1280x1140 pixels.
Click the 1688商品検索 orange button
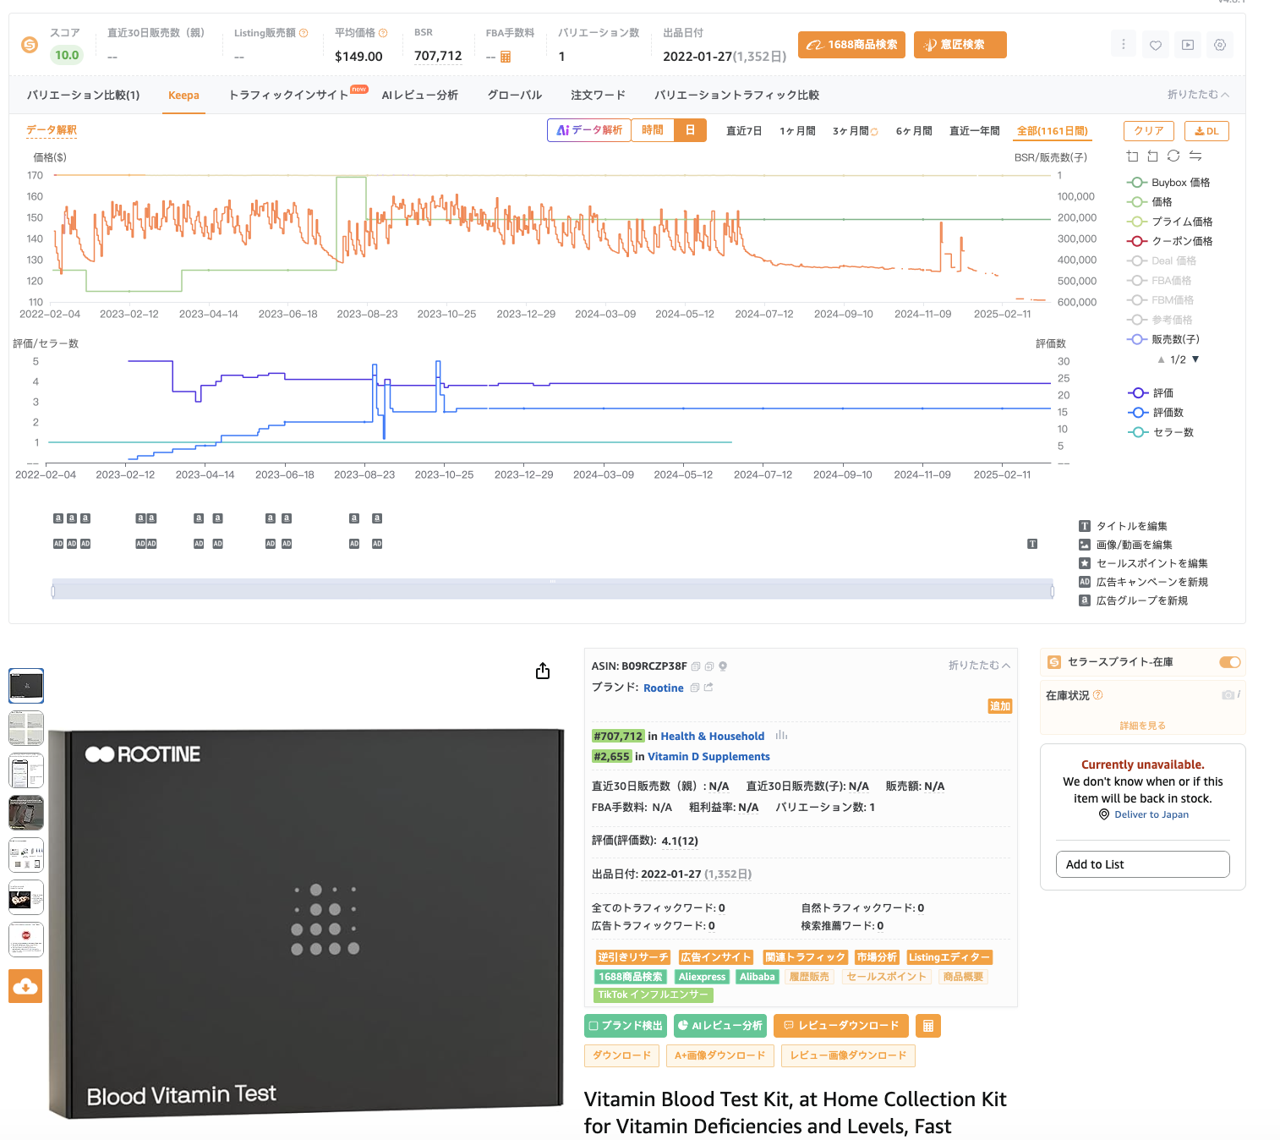pos(851,45)
